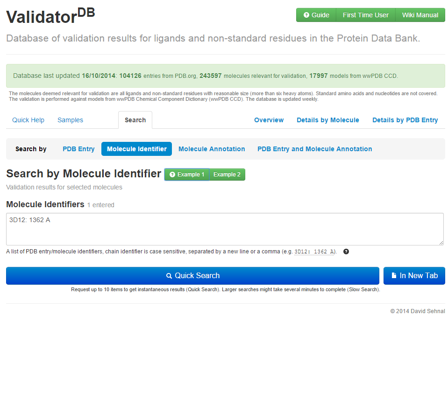Search by PDB Entry

pos(78,149)
